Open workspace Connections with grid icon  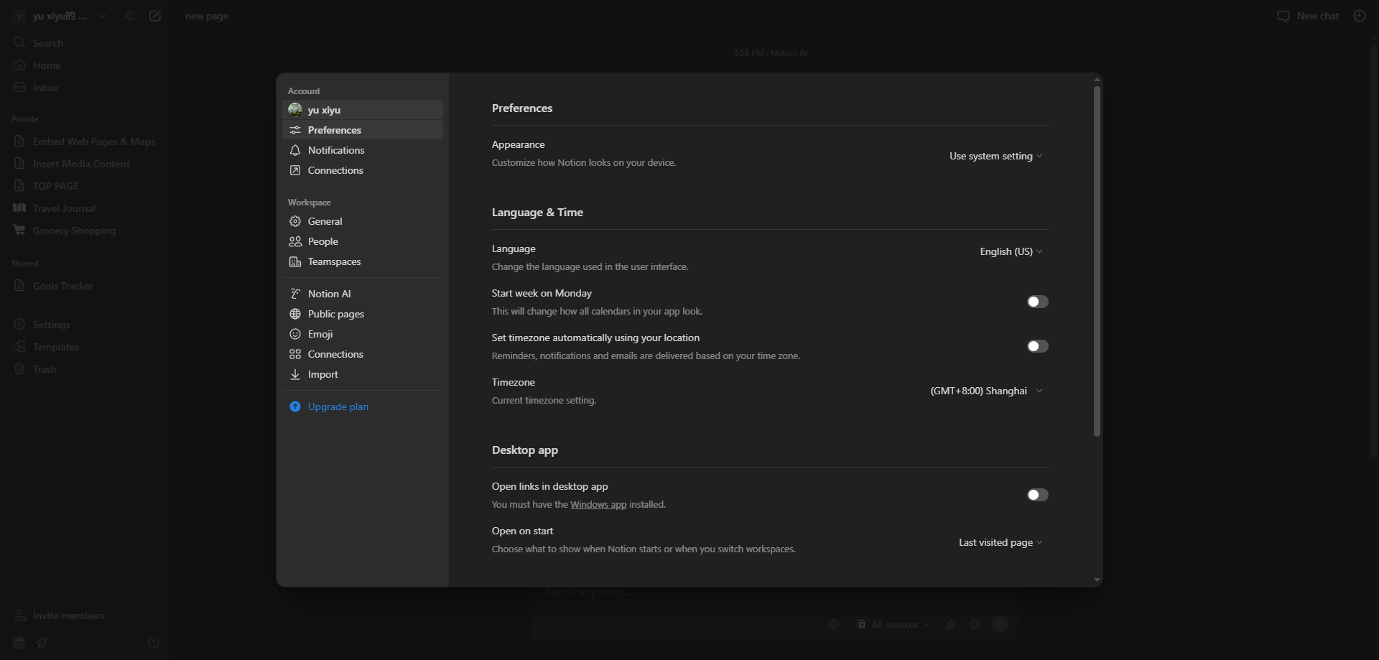363,354
